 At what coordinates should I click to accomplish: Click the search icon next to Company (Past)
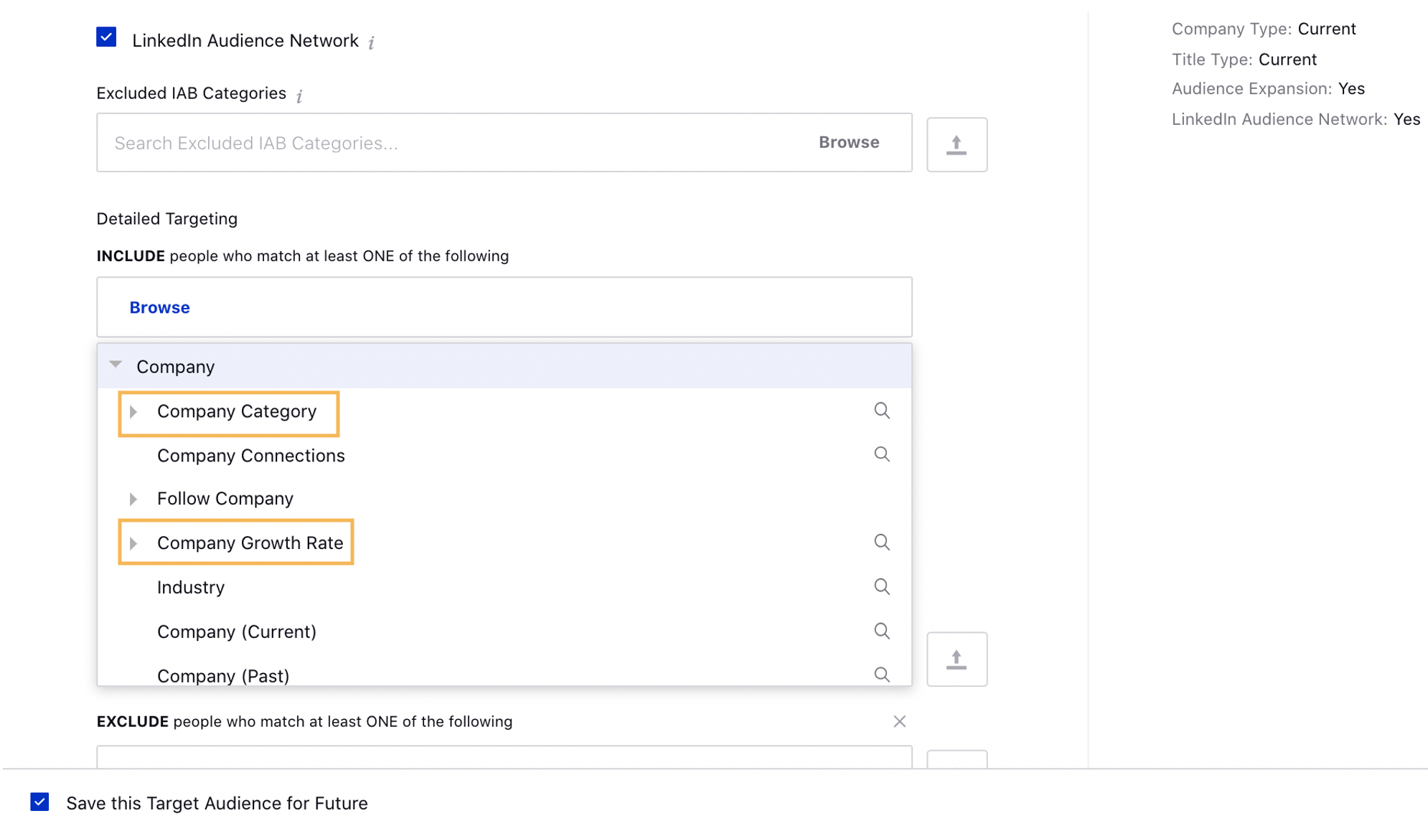880,675
